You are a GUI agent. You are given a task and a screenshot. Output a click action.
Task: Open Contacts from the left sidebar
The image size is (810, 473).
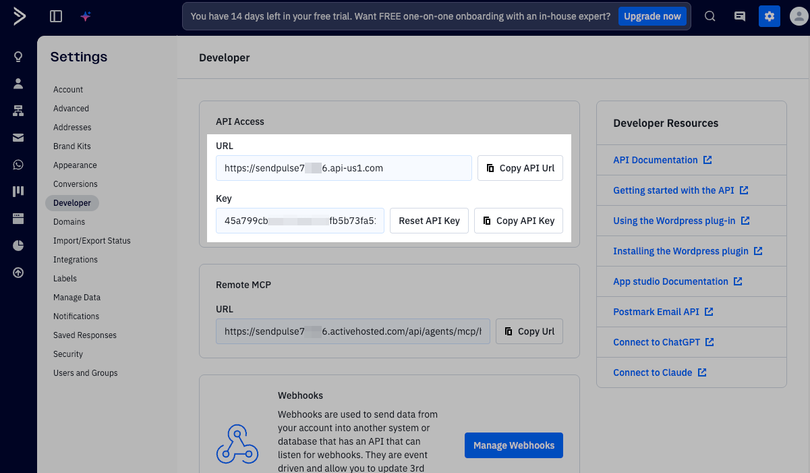(x=18, y=84)
